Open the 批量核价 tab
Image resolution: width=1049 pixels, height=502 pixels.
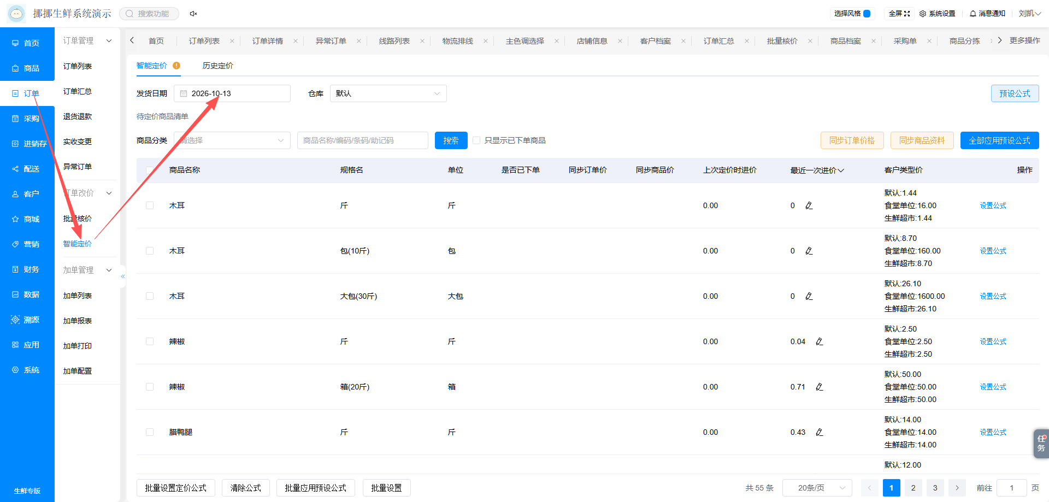pos(782,41)
